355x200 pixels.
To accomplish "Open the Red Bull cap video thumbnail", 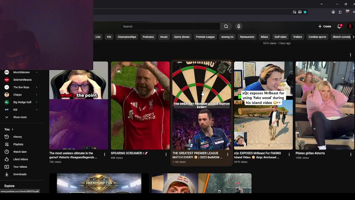I will point(202,183).
